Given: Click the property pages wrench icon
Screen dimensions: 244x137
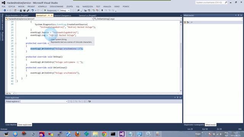Looking at the screenshot, I should click(192, 22).
